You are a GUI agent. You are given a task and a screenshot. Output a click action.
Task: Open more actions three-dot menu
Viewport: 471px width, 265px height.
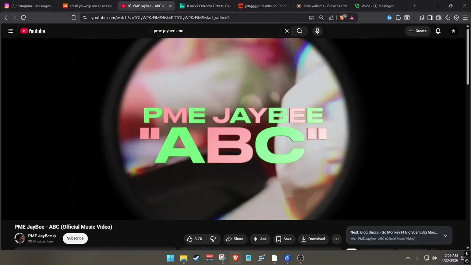[336, 239]
